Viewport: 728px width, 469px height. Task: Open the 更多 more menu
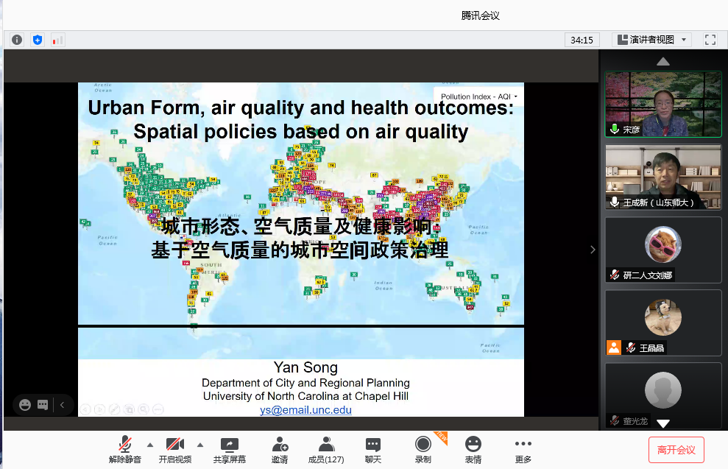(x=523, y=450)
